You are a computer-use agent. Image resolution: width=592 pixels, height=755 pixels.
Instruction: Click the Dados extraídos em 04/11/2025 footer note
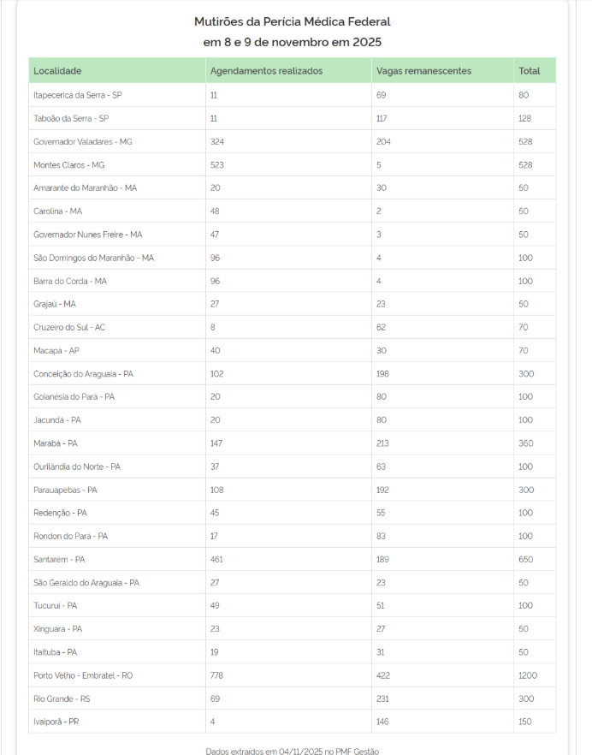[x=292, y=751]
